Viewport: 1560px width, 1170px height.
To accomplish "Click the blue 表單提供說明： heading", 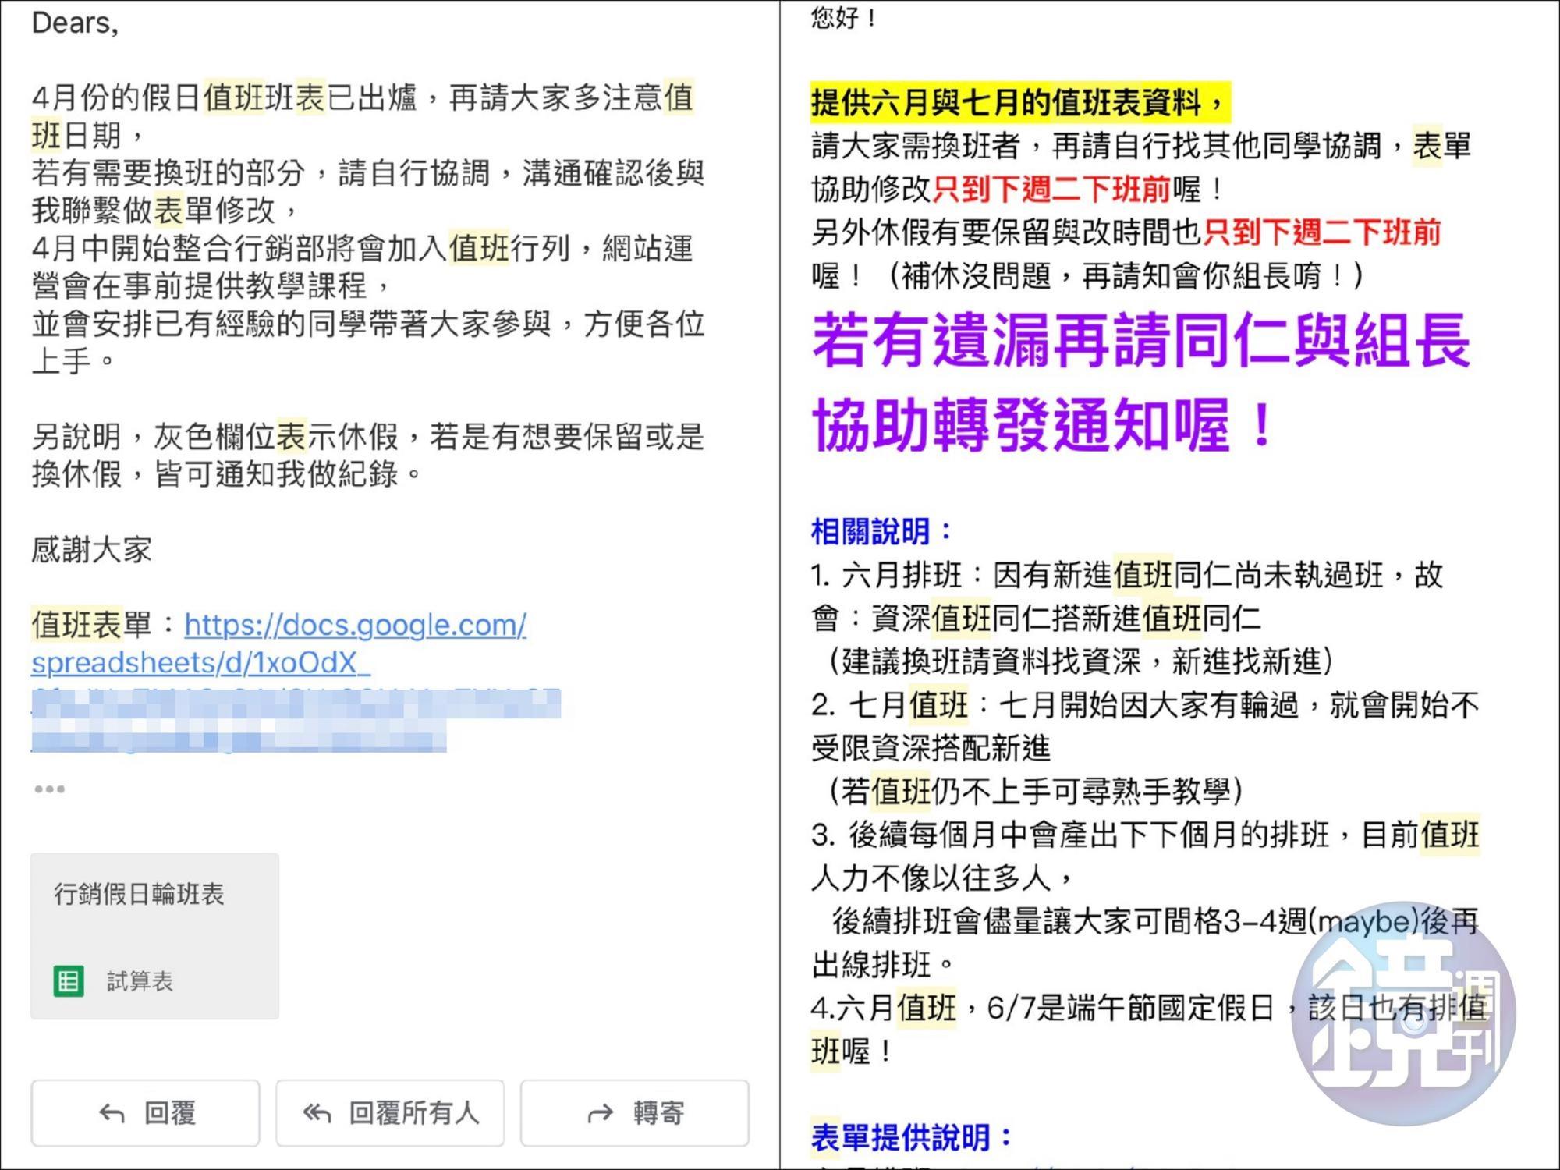I will pos(912,1138).
